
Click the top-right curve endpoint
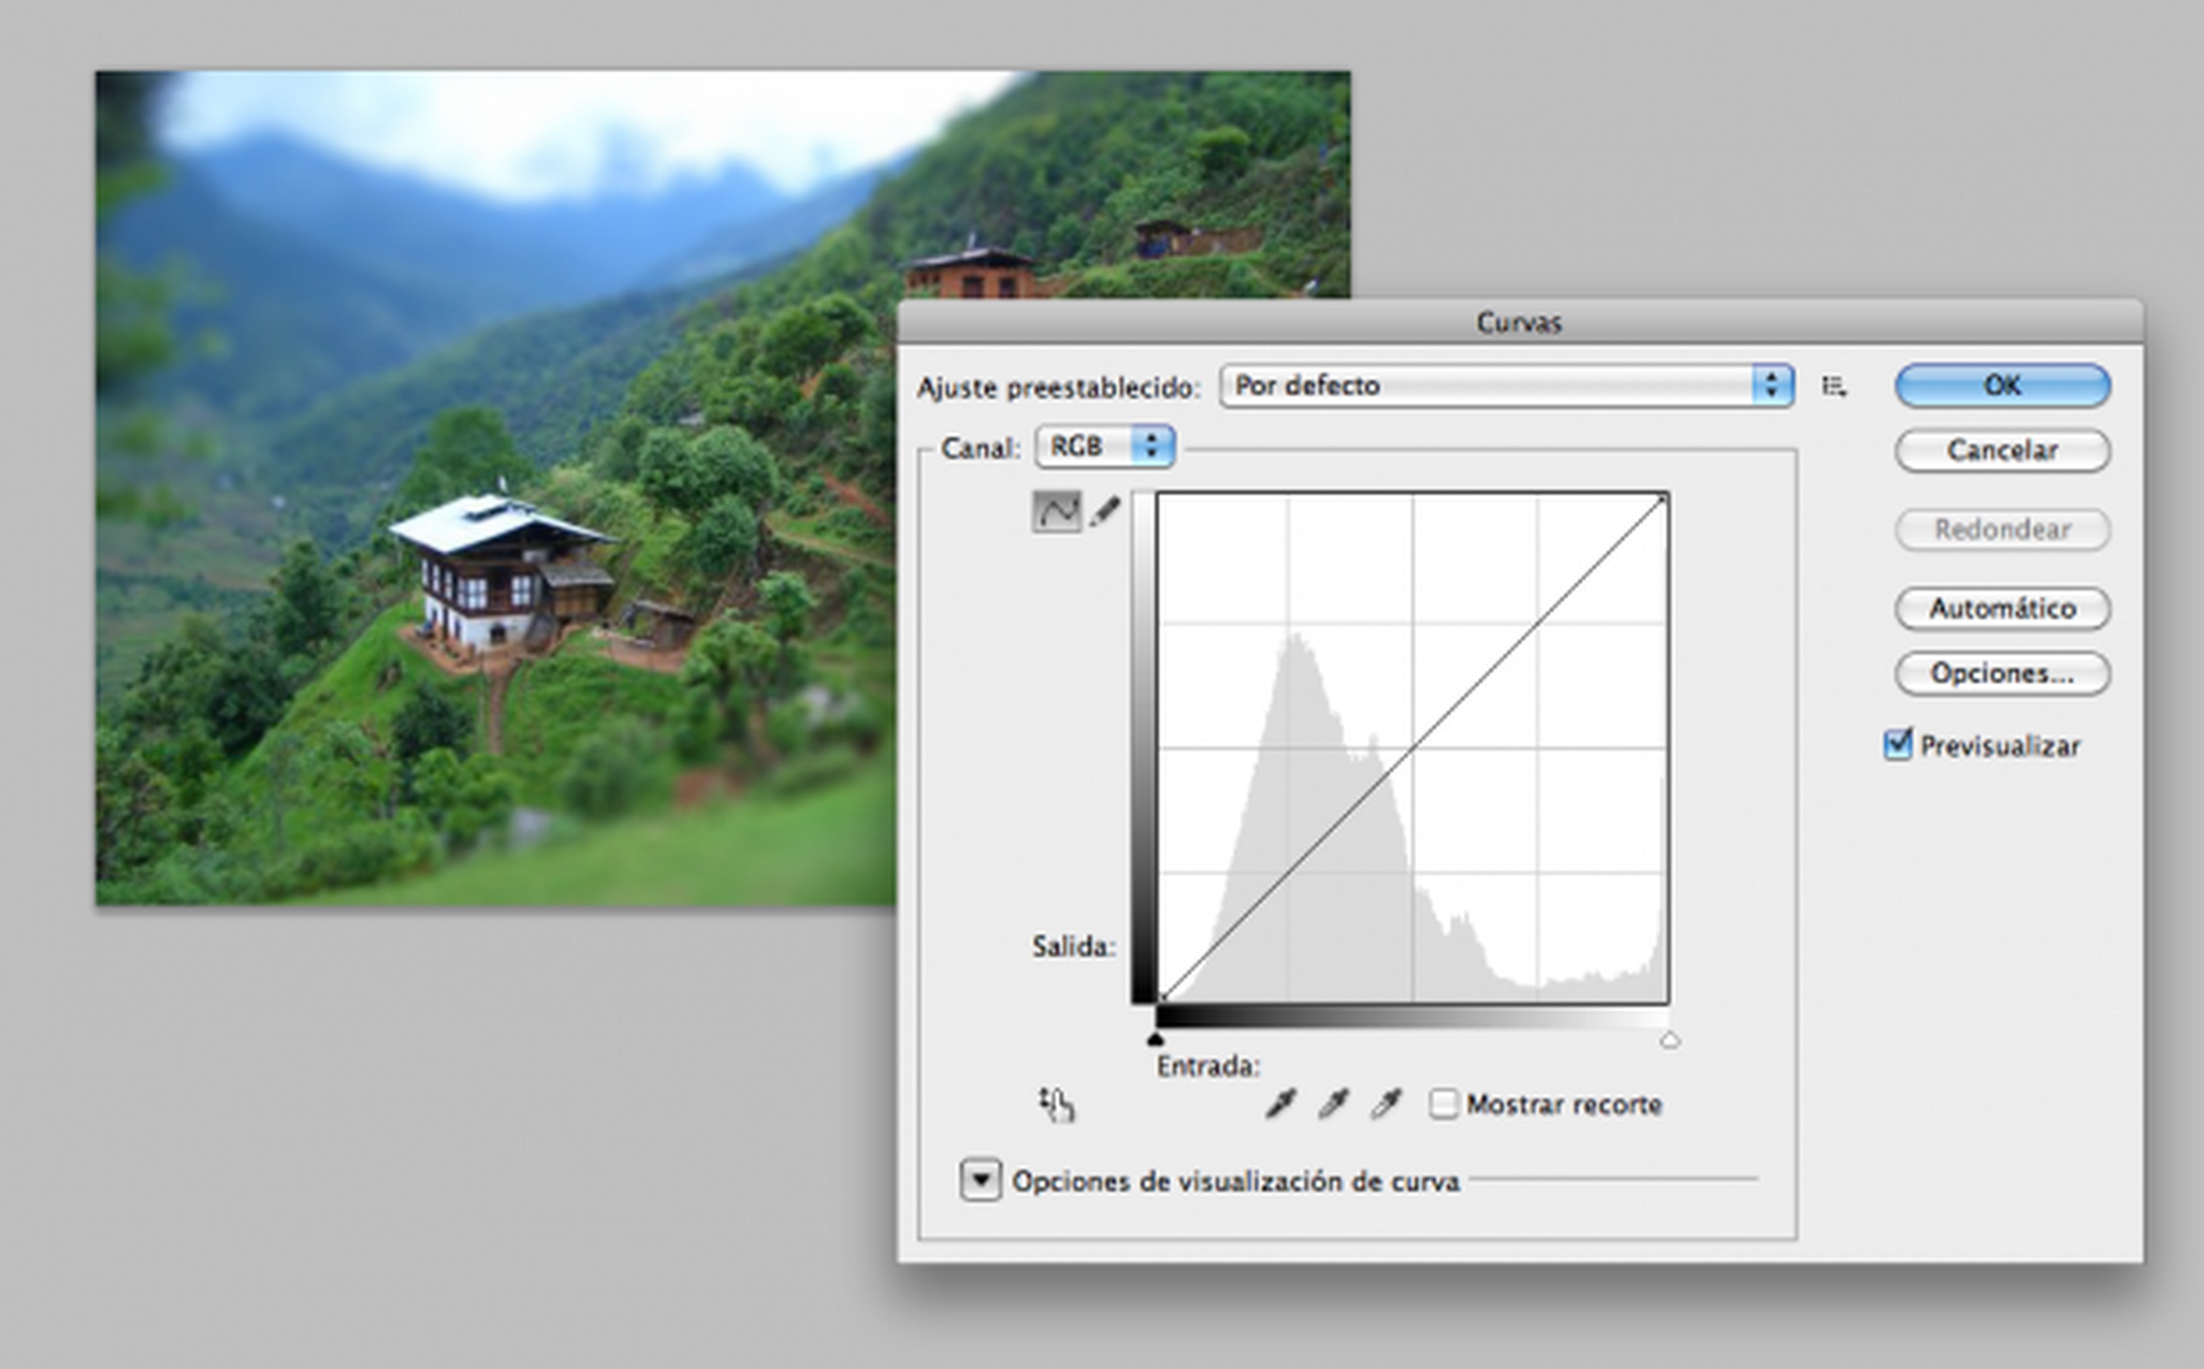click(x=1663, y=500)
